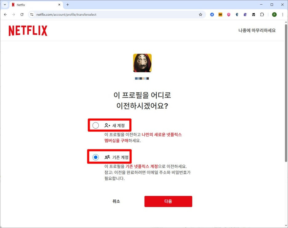
Task: Open the Extensions puzzle menu
Action: pos(262,14)
